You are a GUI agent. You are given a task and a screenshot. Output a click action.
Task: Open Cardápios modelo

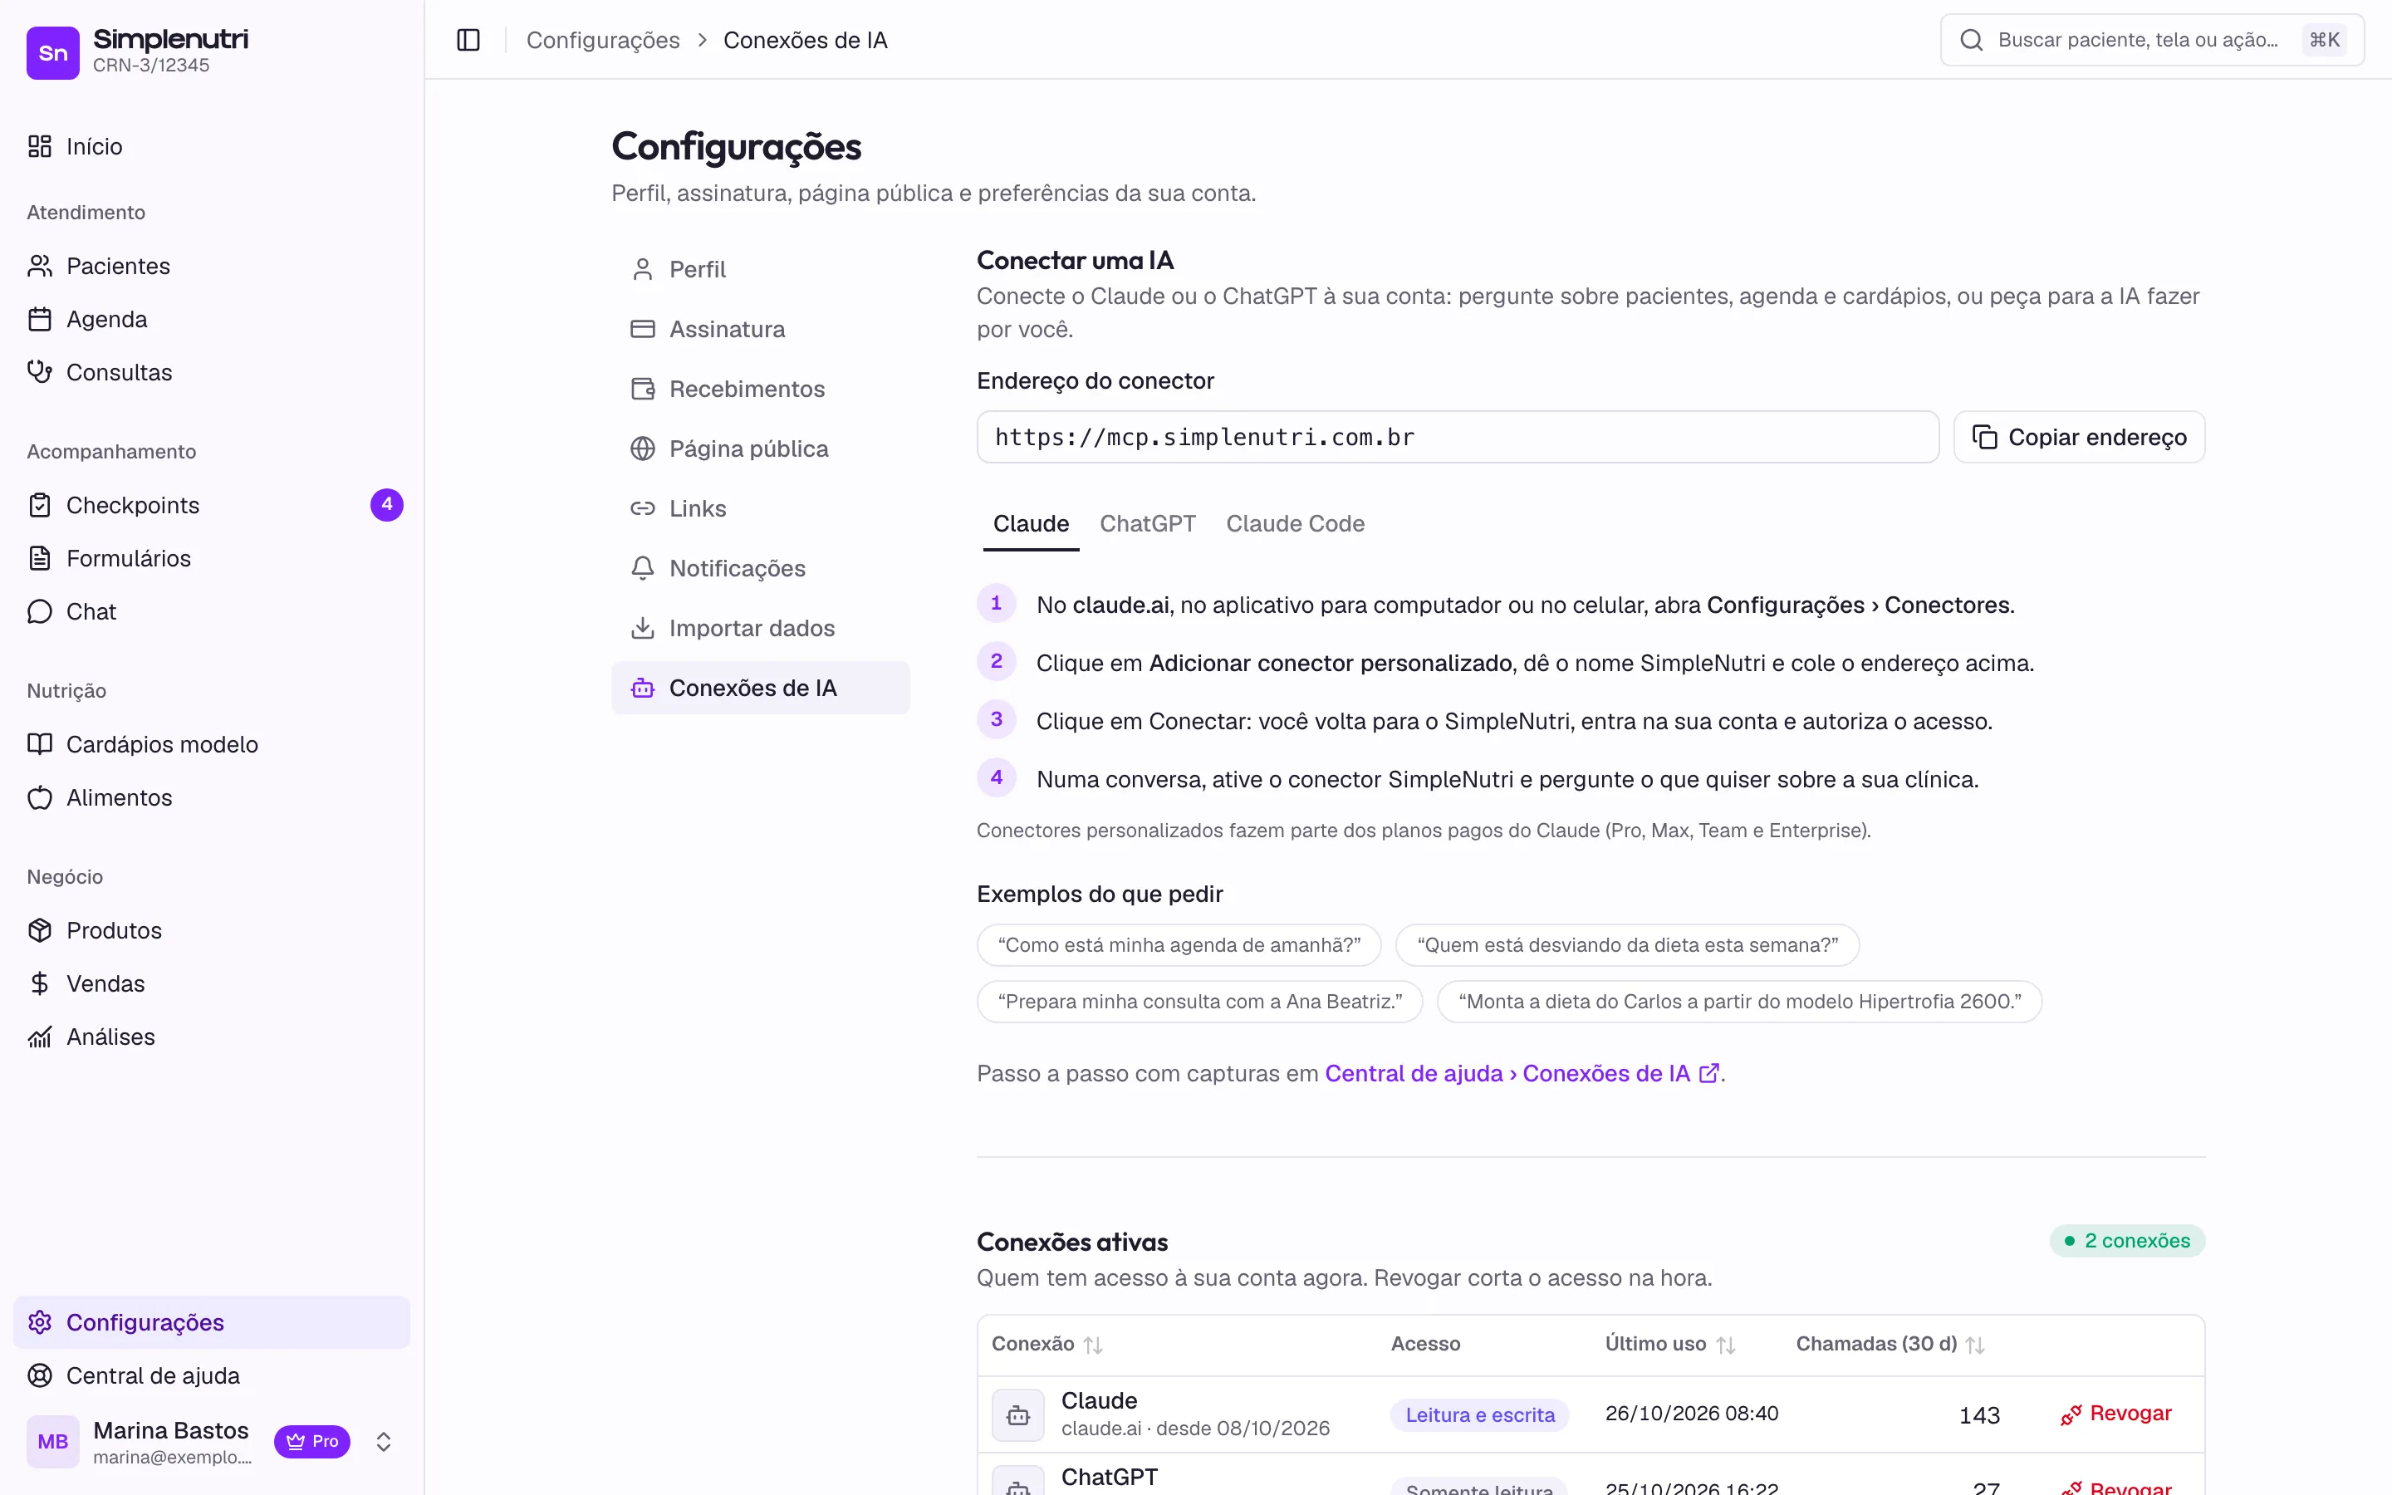212,744
